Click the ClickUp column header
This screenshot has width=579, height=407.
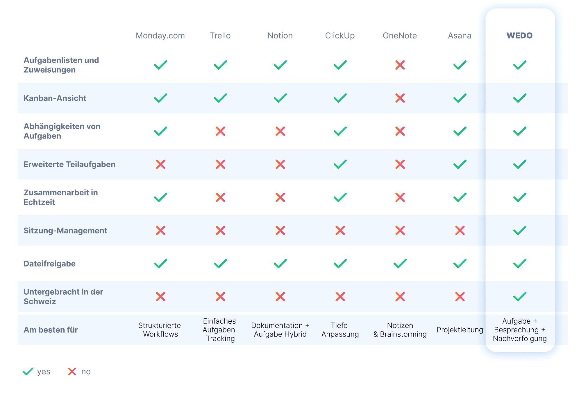(x=340, y=36)
